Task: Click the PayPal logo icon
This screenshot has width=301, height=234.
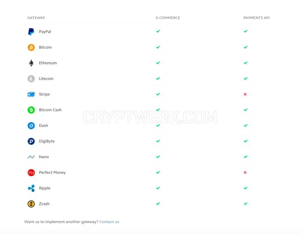Action: pyautogui.click(x=31, y=32)
